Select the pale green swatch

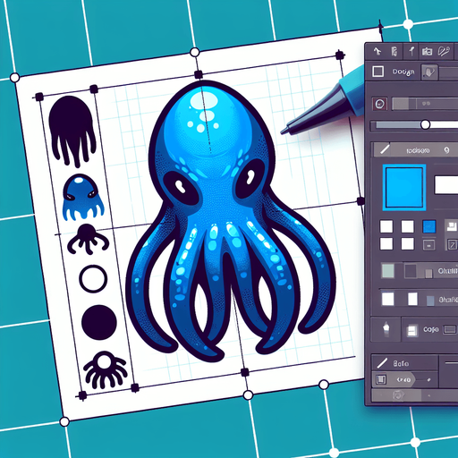[387, 271]
